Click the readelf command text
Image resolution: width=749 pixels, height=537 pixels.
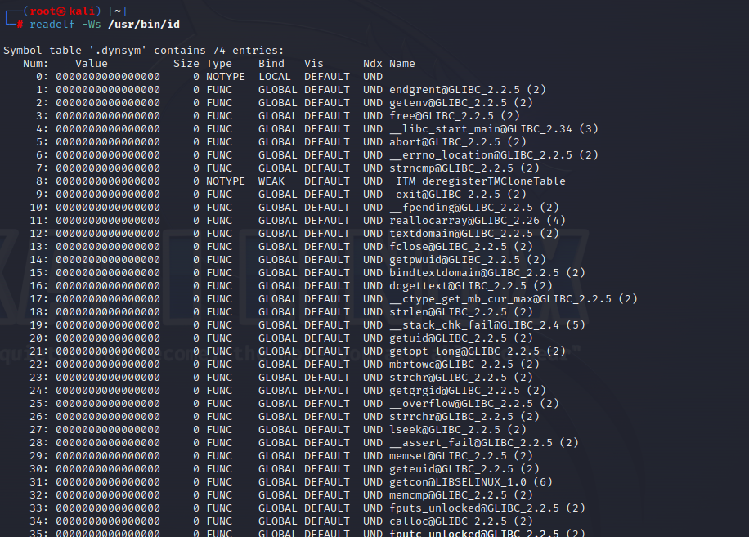pyautogui.click(x=52, y=25)
